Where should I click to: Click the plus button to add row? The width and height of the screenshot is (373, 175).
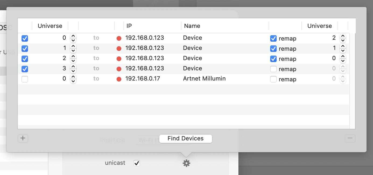[x=23, y=138]
